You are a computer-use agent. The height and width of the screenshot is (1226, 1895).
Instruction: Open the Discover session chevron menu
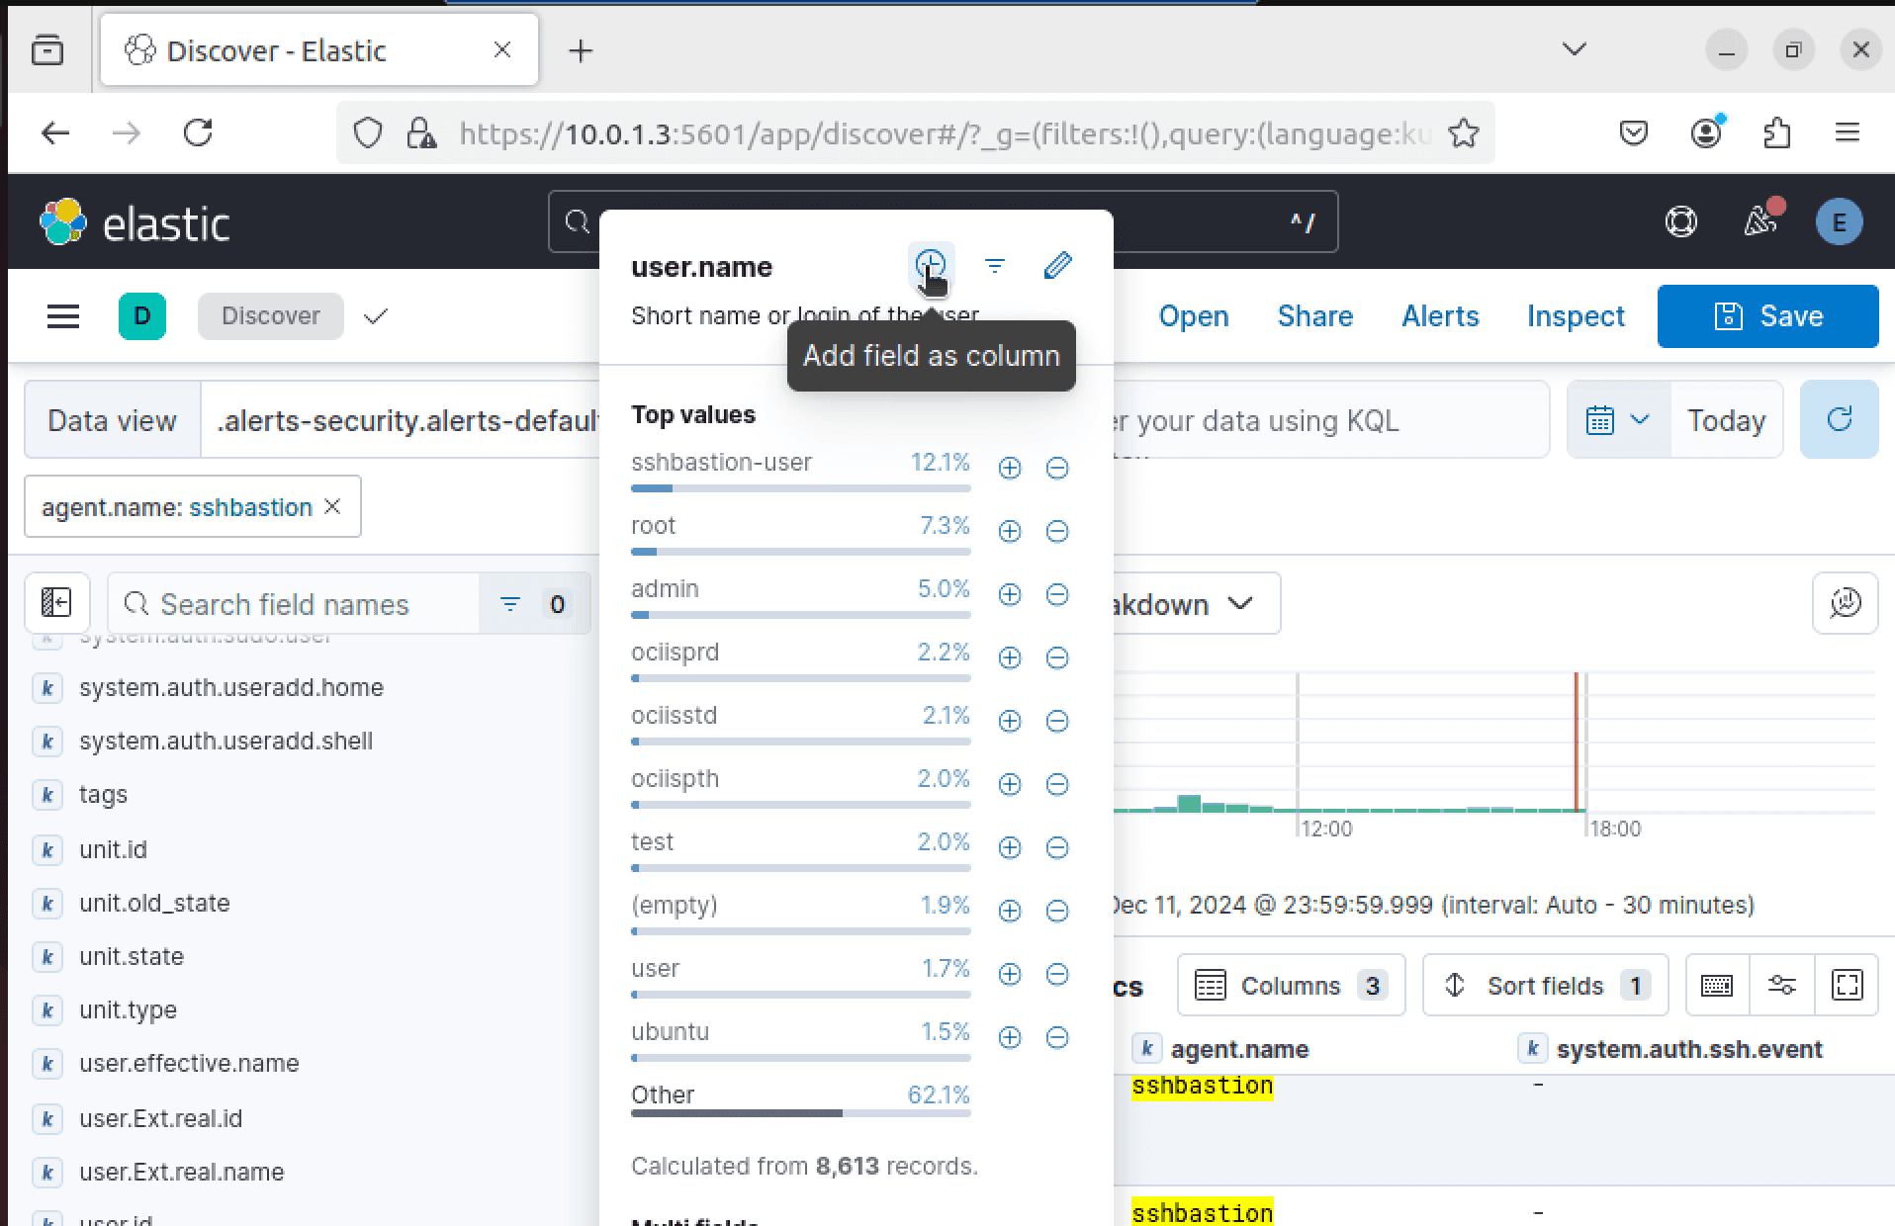pos(376,316)
